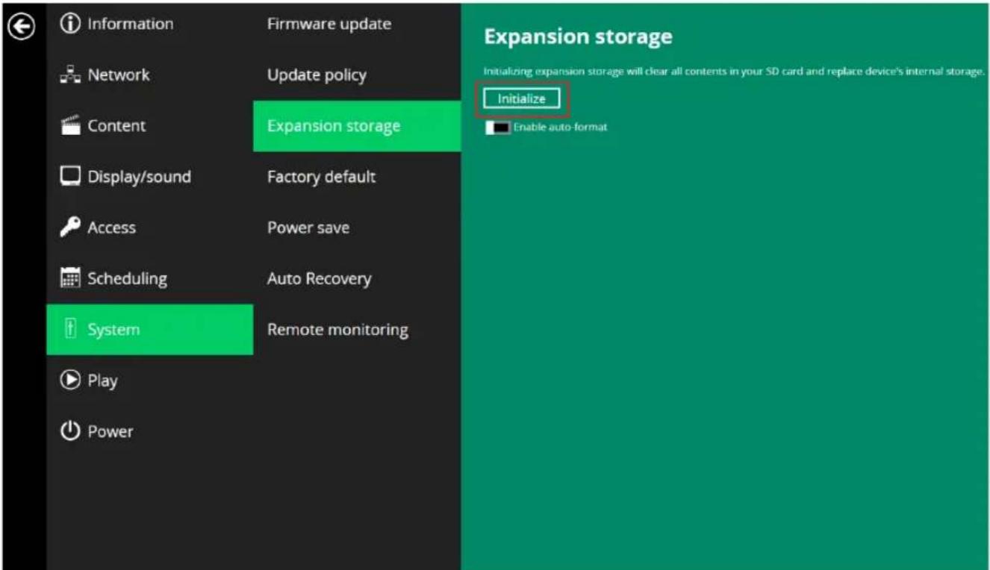This screenshot has height=570, width=990.
Task: Select Auto Recovery submenu item
Action: [319, 279]
